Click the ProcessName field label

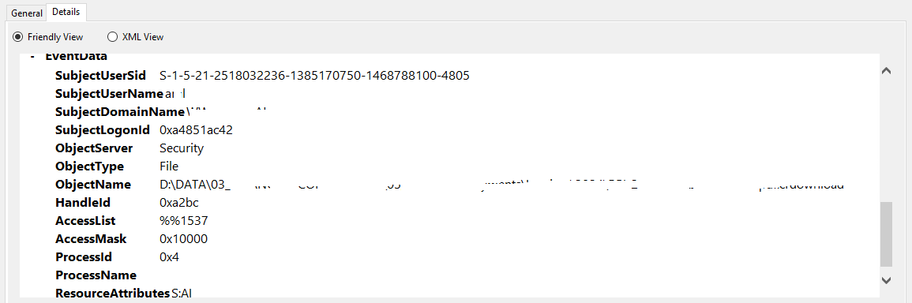click(x=96, y=275)
